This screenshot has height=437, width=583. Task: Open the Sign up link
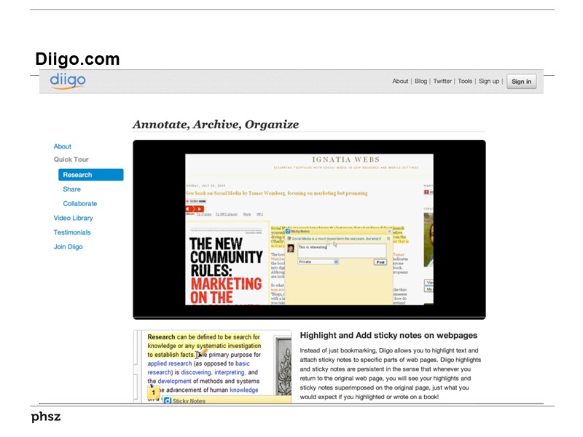click(488, 82)
